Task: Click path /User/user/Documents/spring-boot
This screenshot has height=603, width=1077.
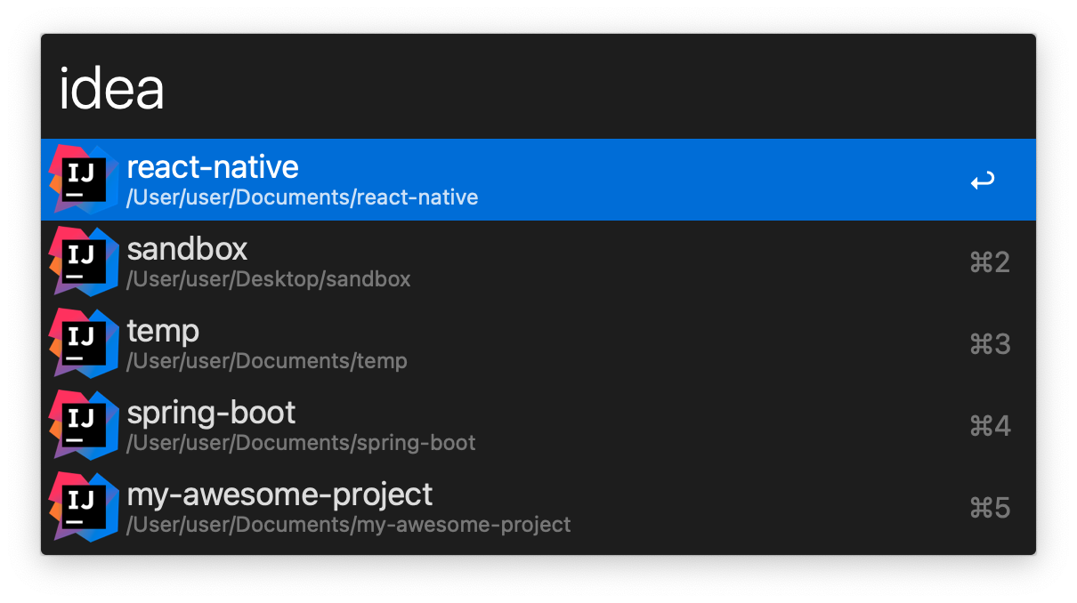Action: 301,443
